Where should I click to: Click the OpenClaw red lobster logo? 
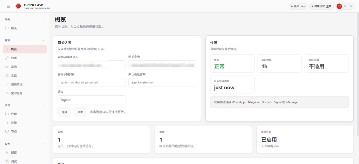point(18,6)
